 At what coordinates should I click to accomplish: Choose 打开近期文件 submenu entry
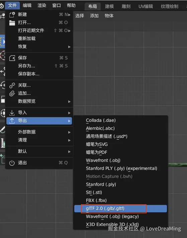(x=39, y=30)
